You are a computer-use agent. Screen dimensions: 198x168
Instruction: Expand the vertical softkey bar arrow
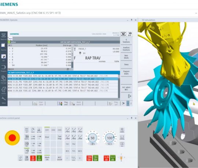pyautogui.click(x=129, y=96)
